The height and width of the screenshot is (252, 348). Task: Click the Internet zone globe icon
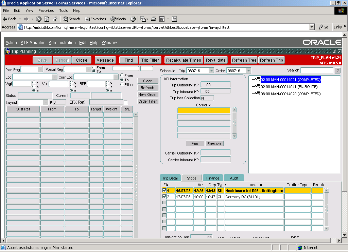click(300, 248)
